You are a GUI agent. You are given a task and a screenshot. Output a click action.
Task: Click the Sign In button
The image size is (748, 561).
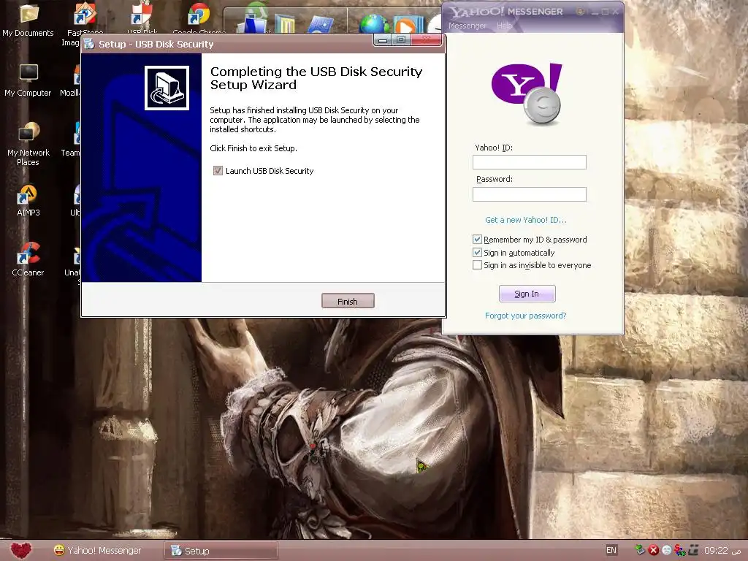(527, 294)
